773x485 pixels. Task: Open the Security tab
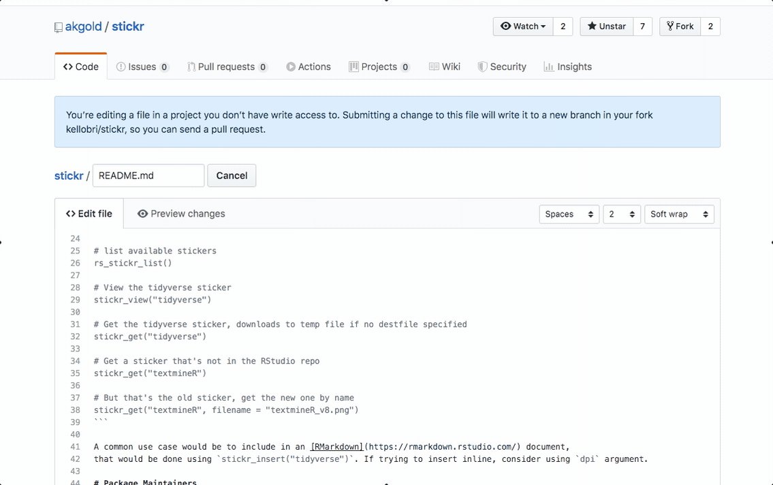click(502, 67)
